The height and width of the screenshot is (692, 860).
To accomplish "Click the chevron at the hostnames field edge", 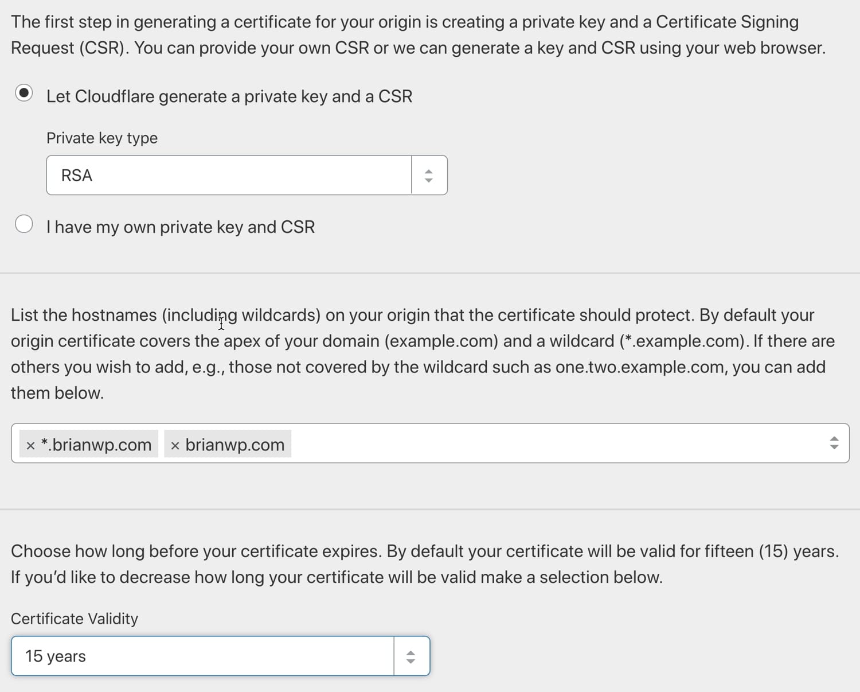I will click(x=834, y=443).
